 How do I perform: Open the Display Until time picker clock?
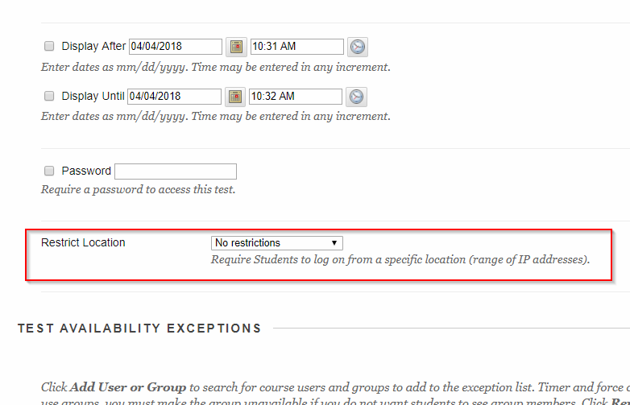356,97
